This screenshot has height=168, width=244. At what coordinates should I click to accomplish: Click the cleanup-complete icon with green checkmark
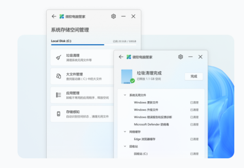coord(128,76)
